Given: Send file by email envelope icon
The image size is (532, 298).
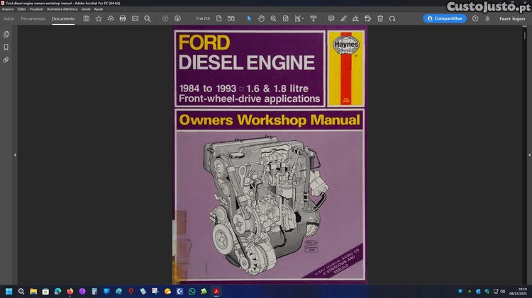Looking at the screenshot, I should pyautogui.click(x=135, y=18).
